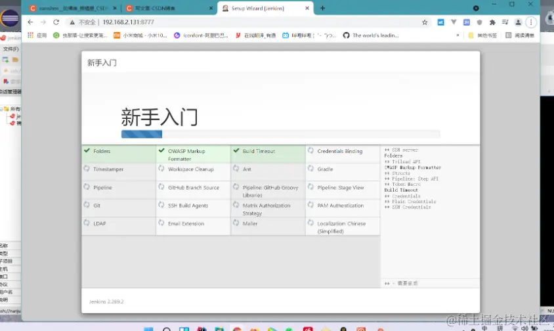
Task: Open the other bookmarks folder
Action: (x=482, y=35)
